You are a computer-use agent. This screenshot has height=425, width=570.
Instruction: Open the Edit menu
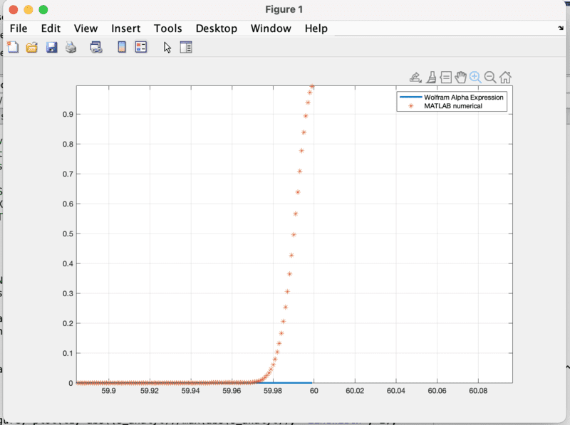[x=51, y=28]
